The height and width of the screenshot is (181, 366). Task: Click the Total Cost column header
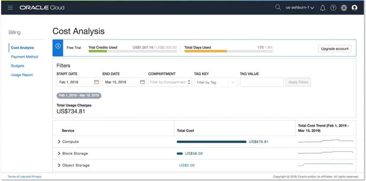click(x=185, y=131)
